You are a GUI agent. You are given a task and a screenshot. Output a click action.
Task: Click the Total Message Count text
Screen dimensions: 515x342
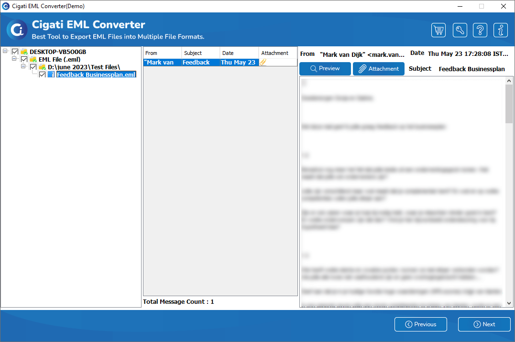point(178,301)
